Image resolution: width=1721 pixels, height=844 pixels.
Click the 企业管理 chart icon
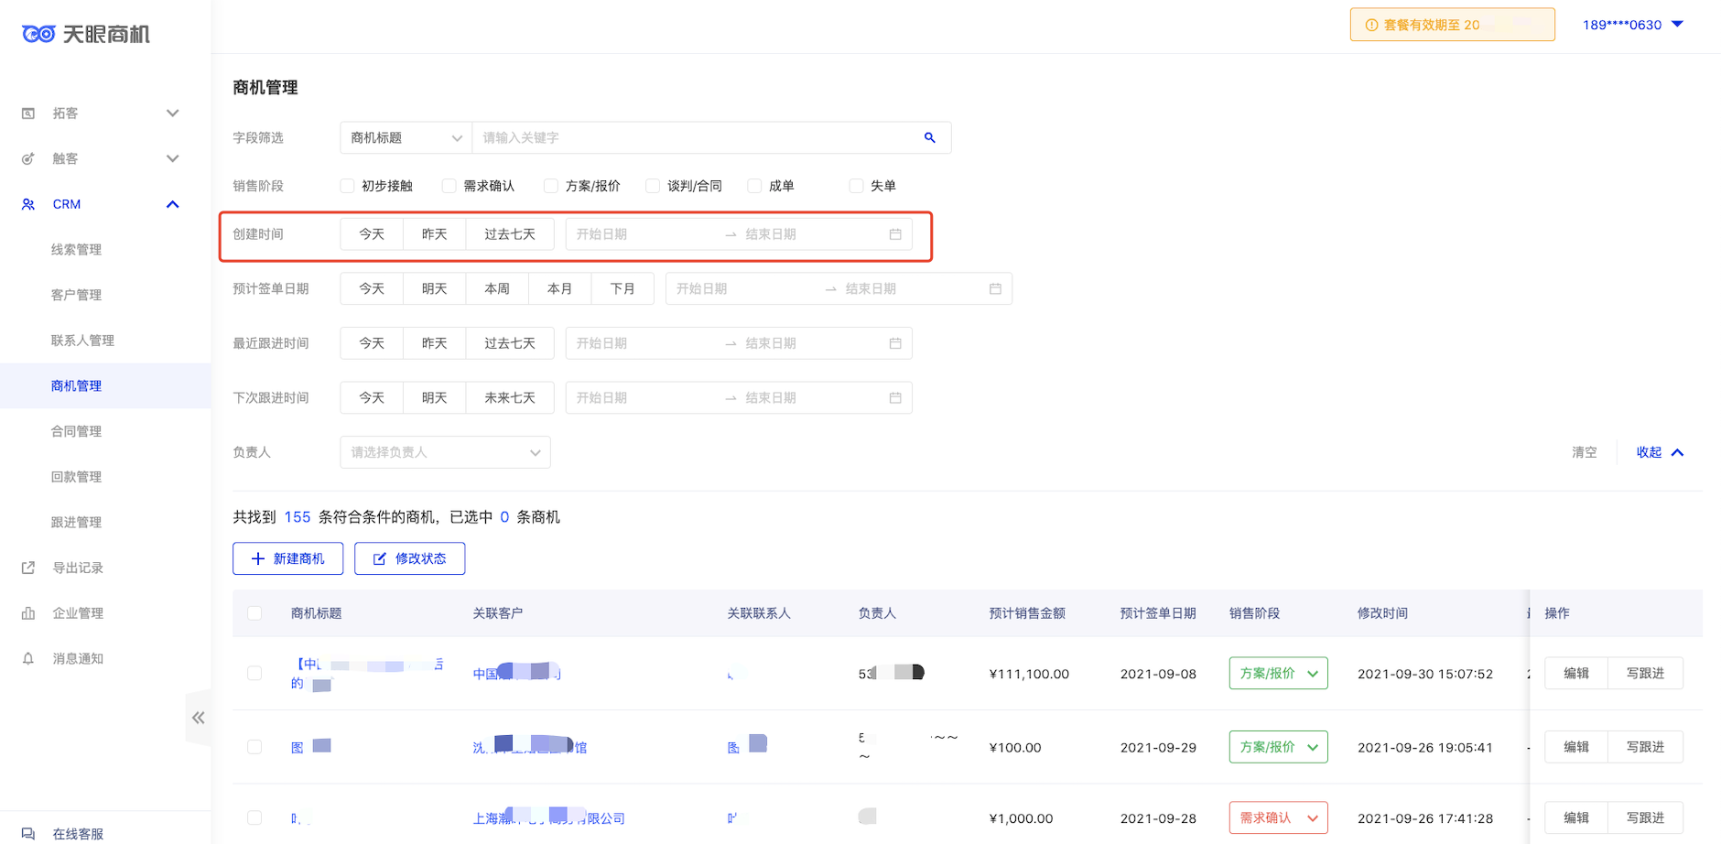click(x=28, y=613)
